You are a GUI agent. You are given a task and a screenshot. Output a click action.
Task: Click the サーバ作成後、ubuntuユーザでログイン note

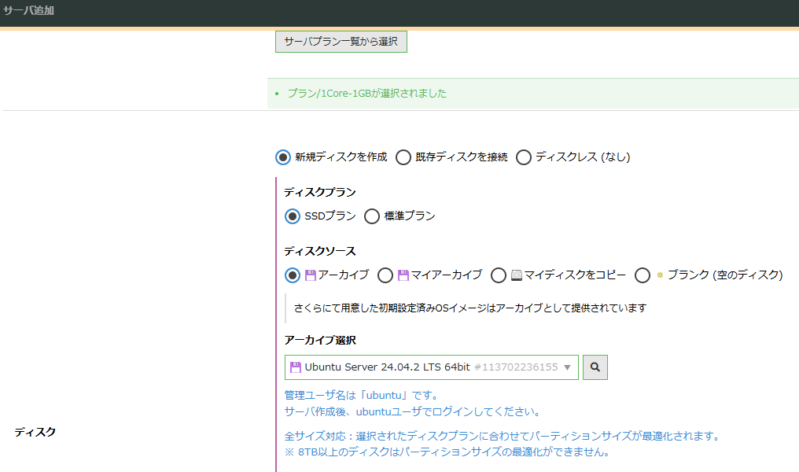pyautogui.click(x=412, y=411)
